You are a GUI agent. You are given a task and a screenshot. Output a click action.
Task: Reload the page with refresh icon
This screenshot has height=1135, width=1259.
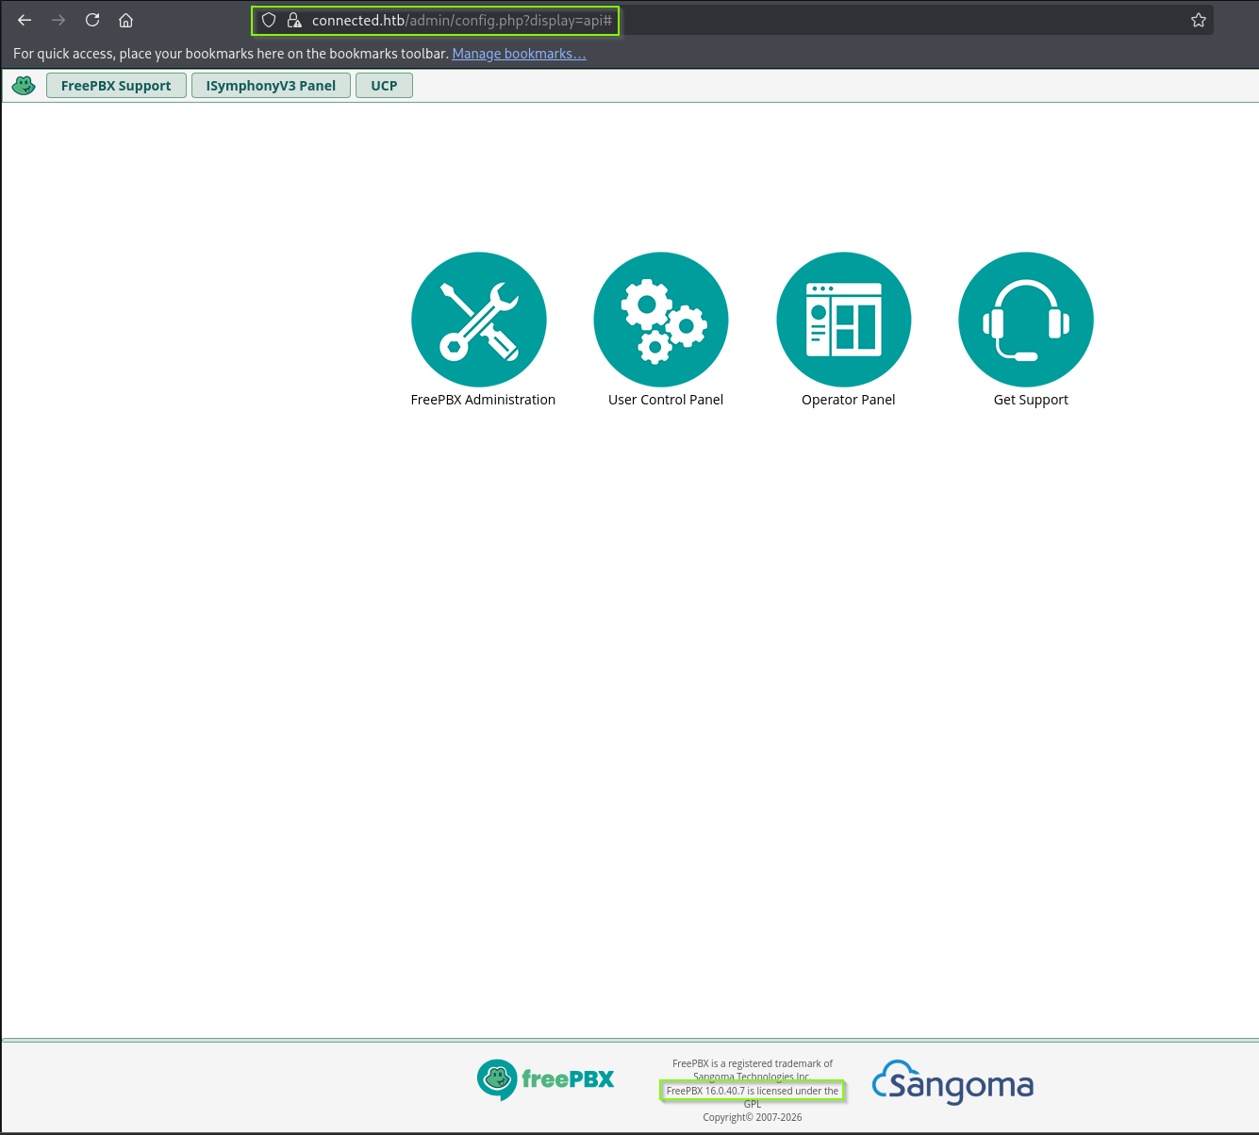92,20
